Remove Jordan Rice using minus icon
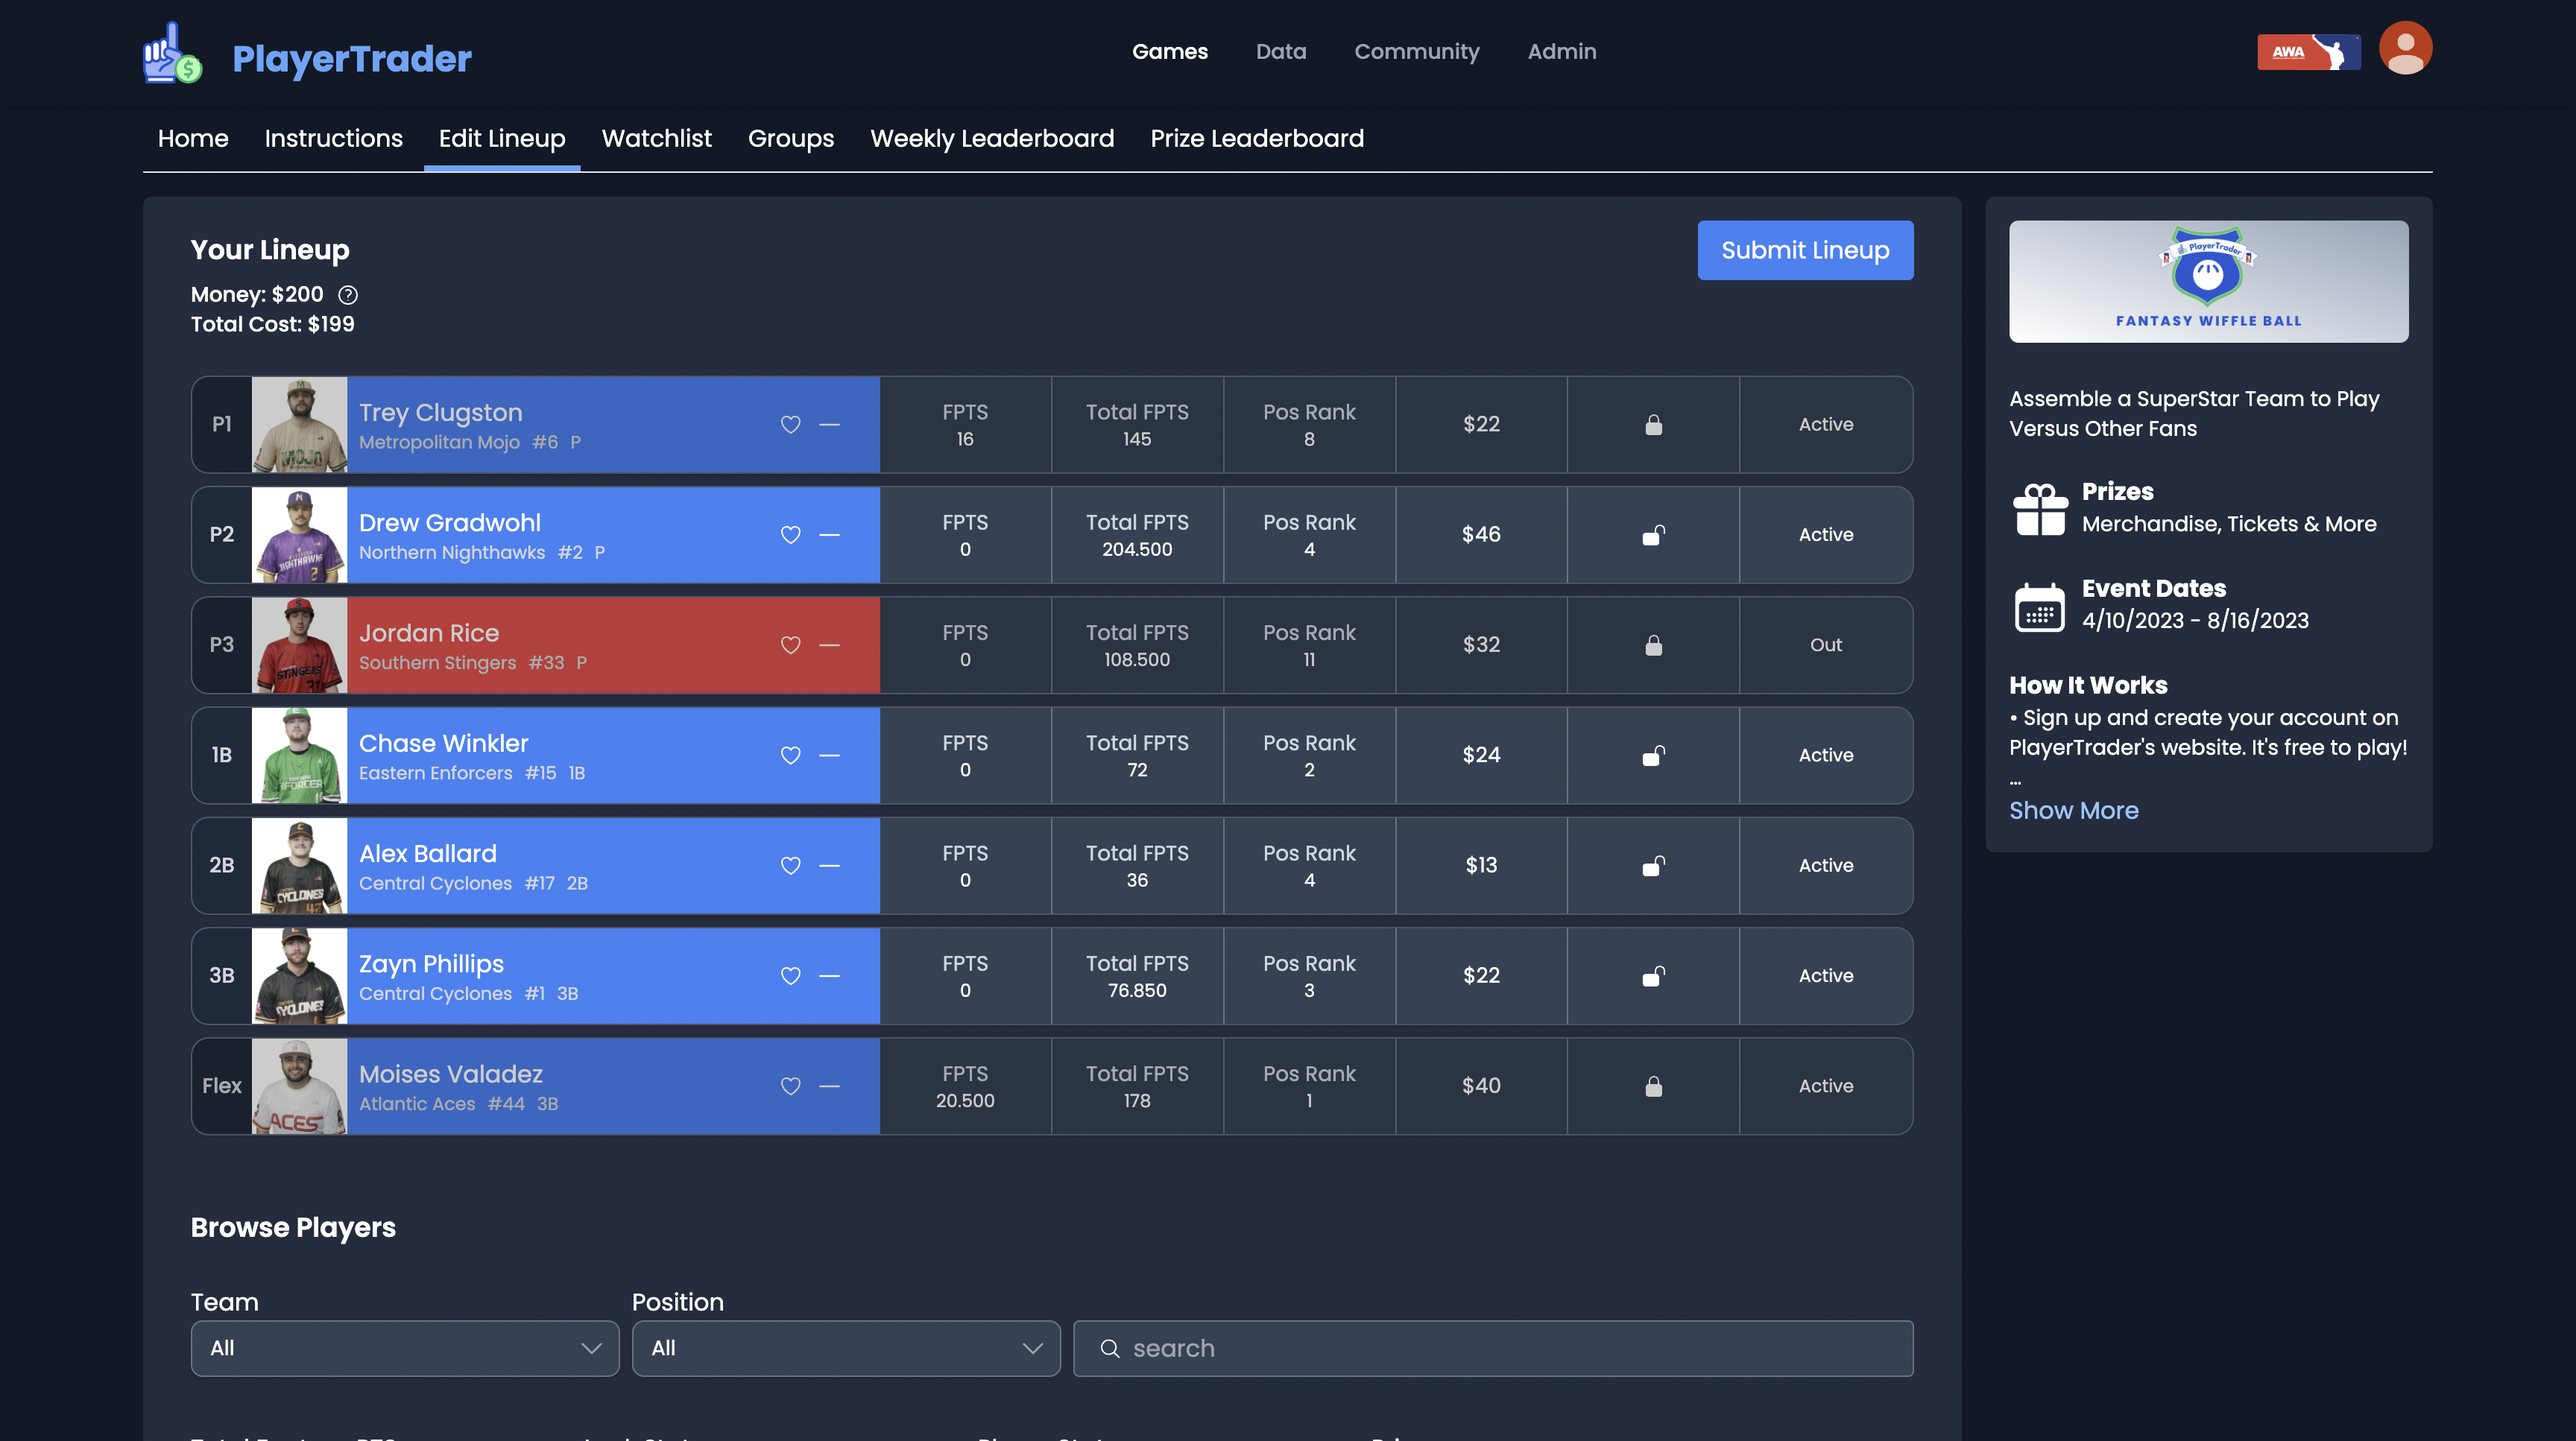2576x1441 pixels. pyautogui.click(x=829, y=645)
